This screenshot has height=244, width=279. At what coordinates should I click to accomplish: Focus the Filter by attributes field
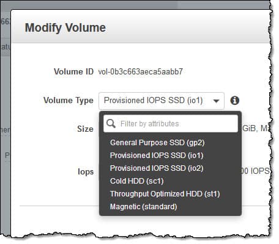point(171,124)
